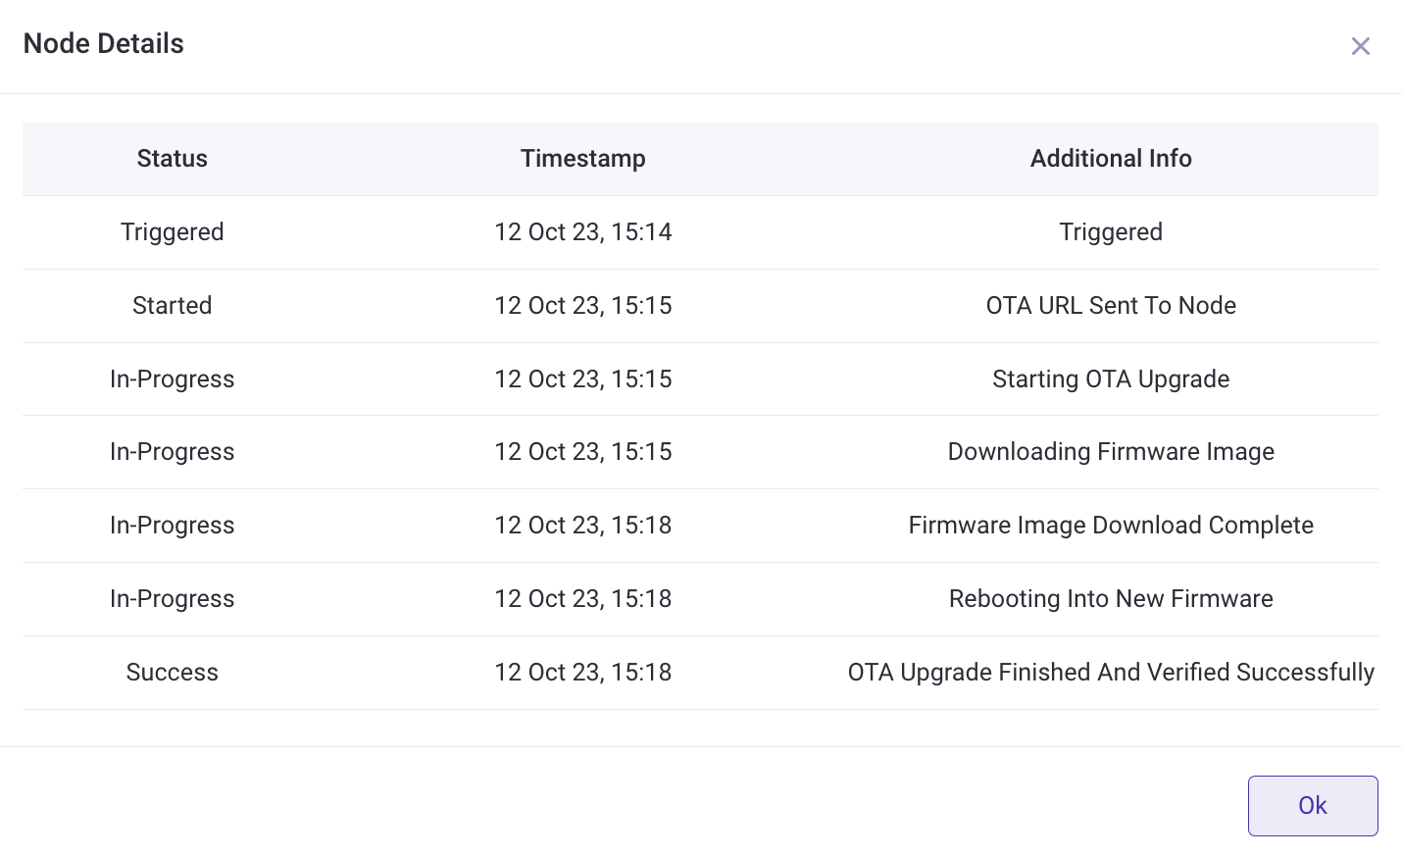Select the Timestamp column header
The height and width of the screenshot is (856, 1402).
(583, 159)
